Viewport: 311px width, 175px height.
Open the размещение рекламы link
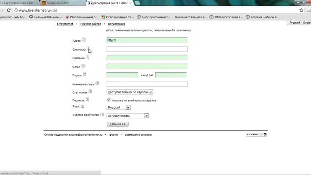point(138,135)
